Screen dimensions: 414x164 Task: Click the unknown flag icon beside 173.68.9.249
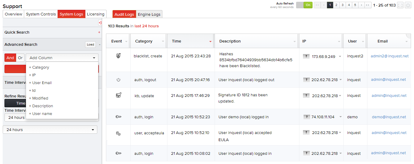click(306, 56)
